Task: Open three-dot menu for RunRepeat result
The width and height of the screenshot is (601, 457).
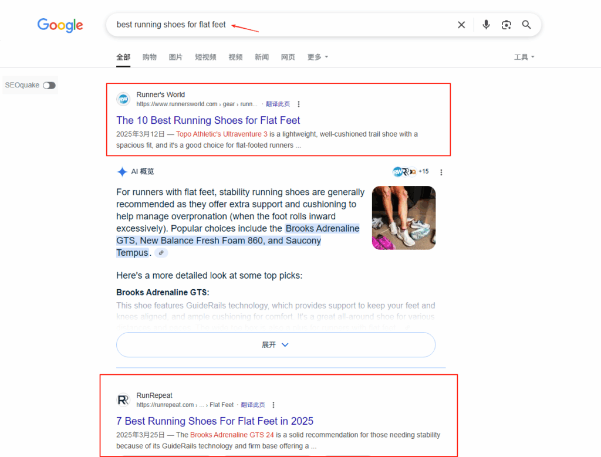Action: [274, 405]
